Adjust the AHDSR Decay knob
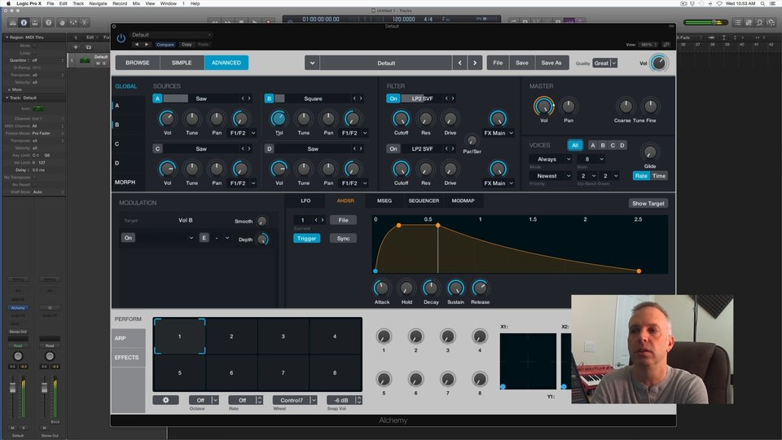782x440 pixels. [x=431, y=288]
